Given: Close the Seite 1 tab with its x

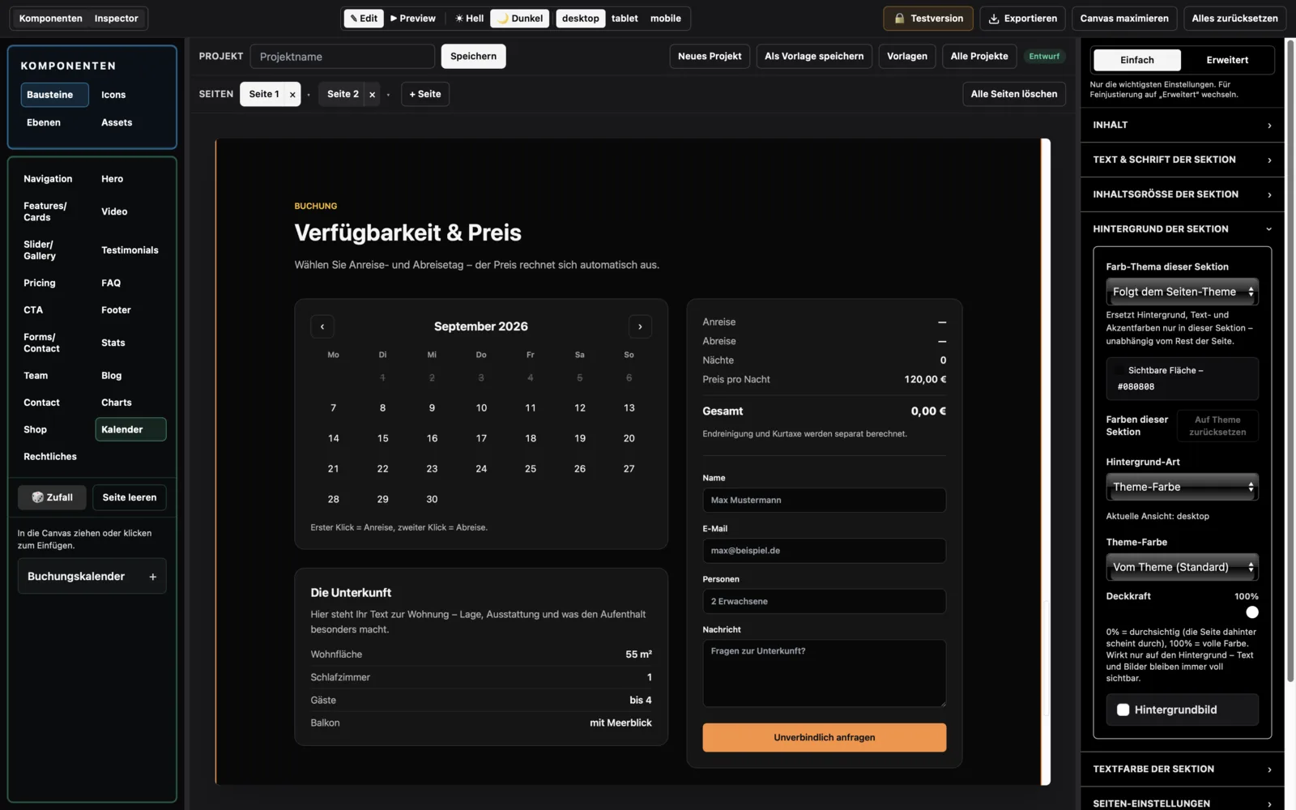Looking at the screenshot, I should pos(292,95).
